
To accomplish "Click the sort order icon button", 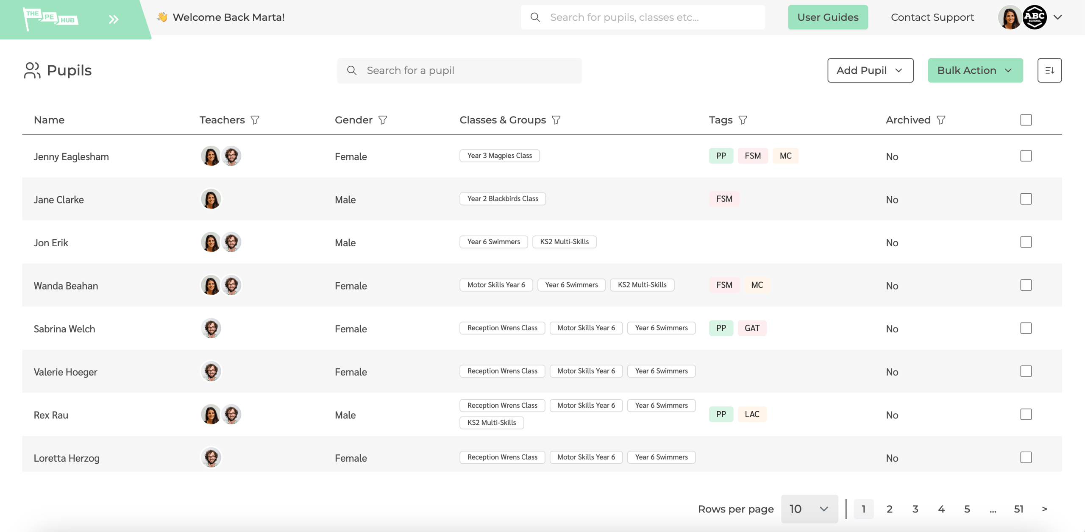I will click(x=1049, y=70).
